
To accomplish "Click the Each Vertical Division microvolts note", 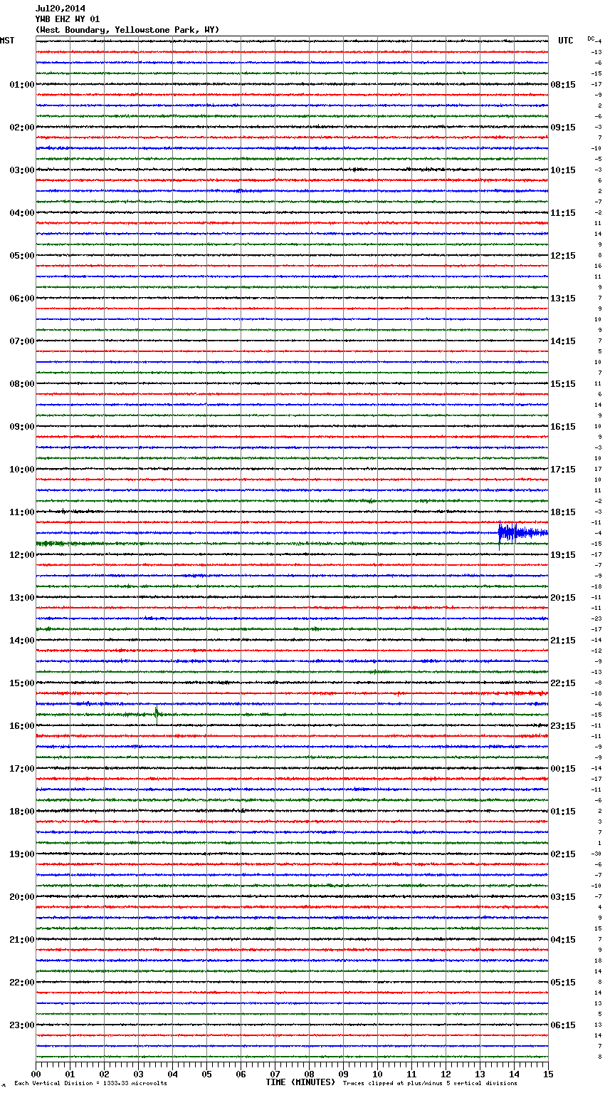I will (90, 1083).
